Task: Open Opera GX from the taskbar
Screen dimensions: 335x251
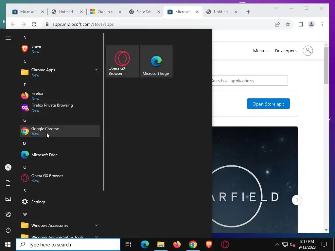Action: (x=225, y=244)
